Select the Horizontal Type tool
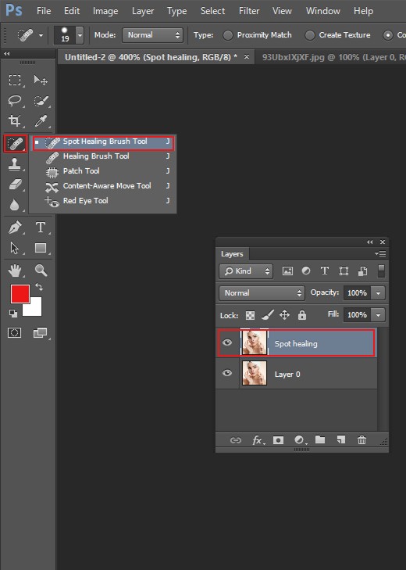 click(x=41, y=228)
